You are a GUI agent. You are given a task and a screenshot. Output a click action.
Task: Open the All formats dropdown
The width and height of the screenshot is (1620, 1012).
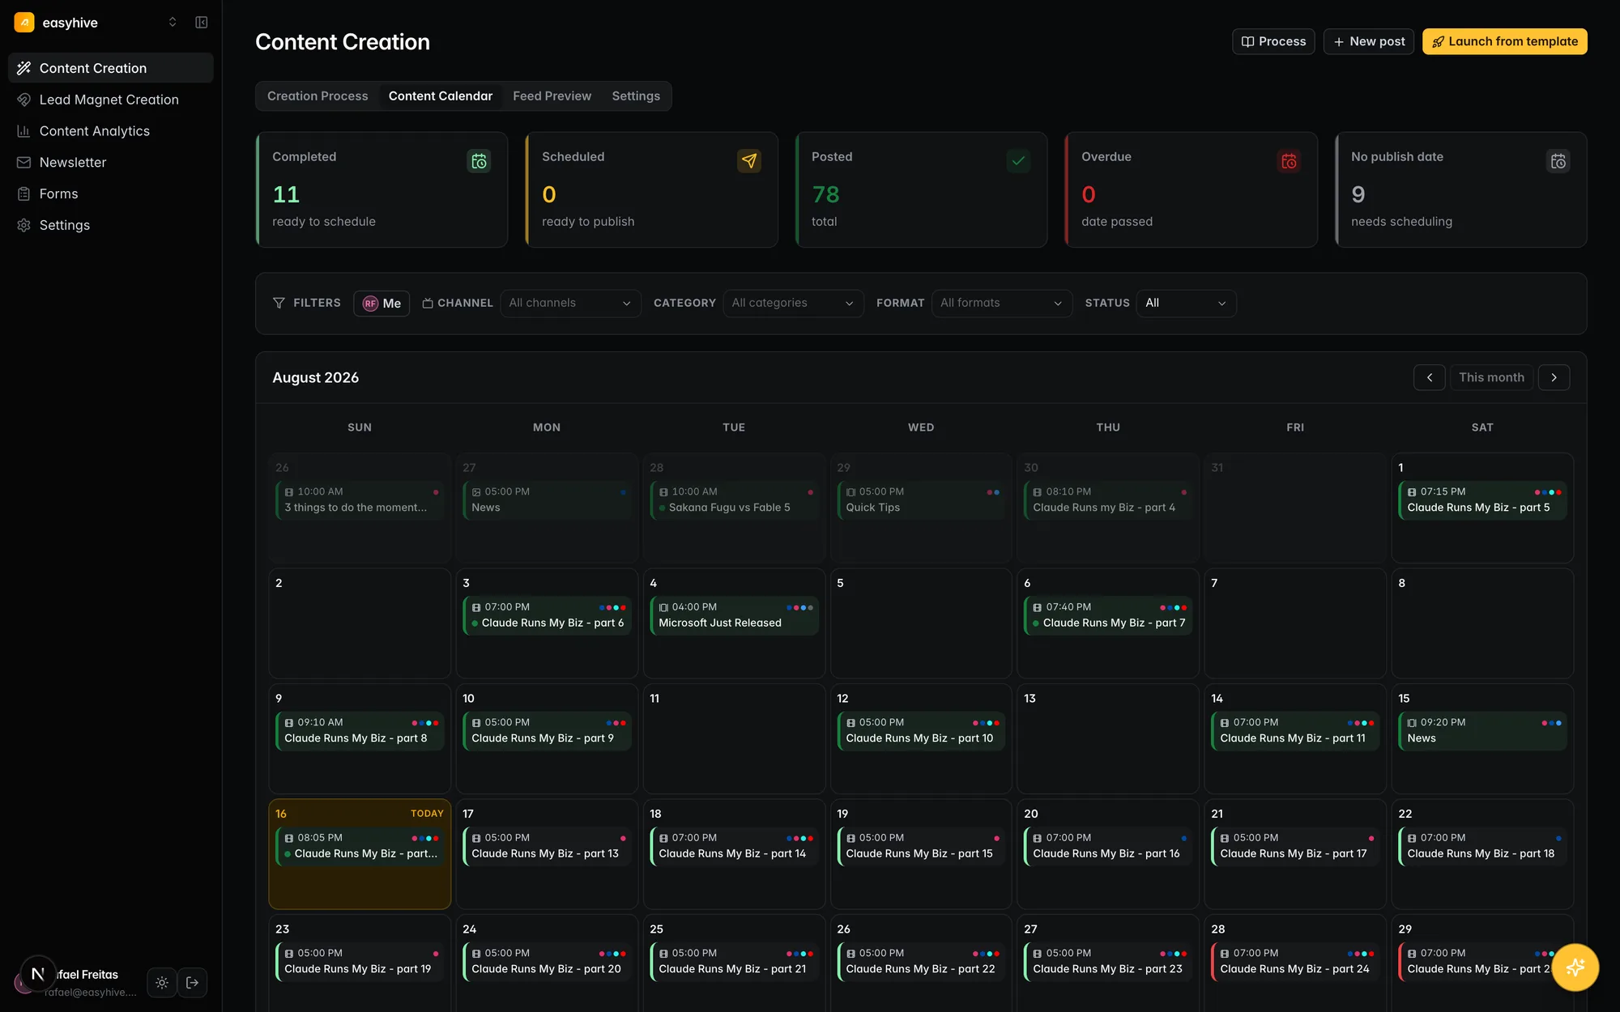[1001, 303]
